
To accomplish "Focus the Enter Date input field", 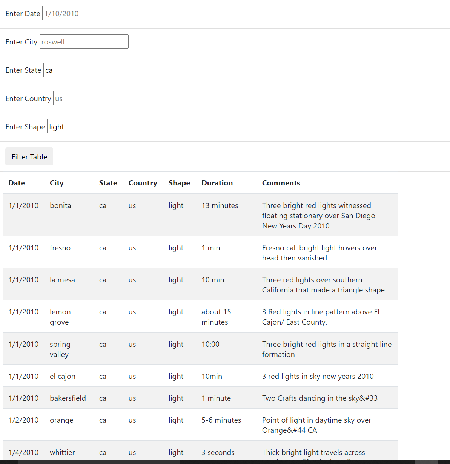I will (x=86, y=14).
